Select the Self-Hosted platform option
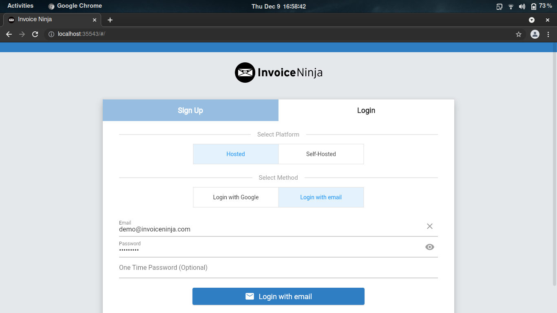This screenshot has height=313, width=557. [x=321, y=154]
